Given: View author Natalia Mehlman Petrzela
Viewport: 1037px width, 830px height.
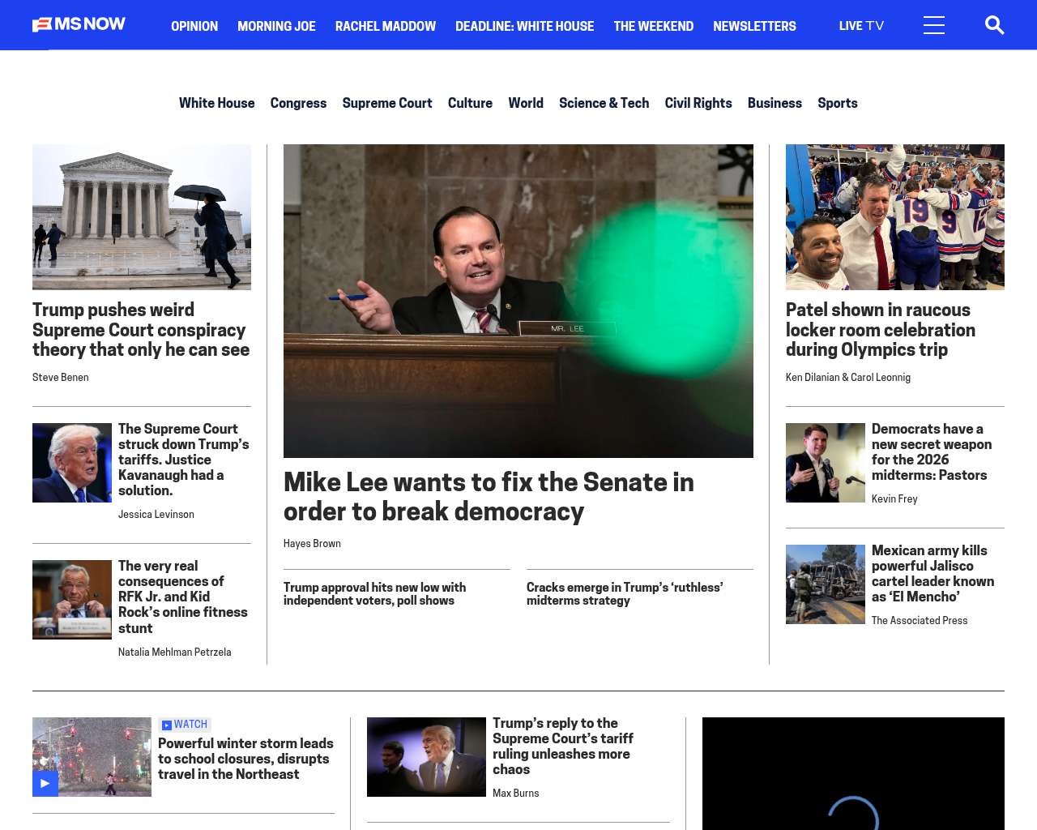Looking at the screenshot, I should tap(175, 652).
